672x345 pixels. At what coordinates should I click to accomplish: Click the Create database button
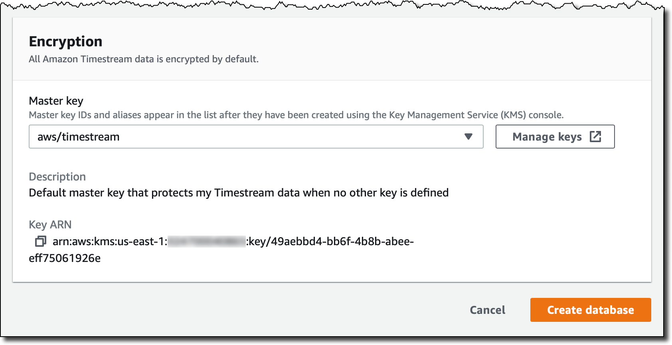click(x=591, y=310)
